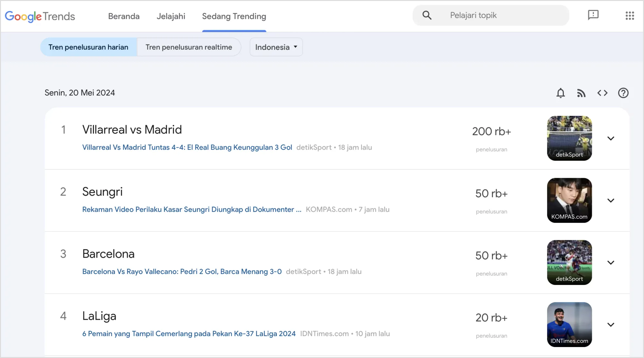This screenshot has height=358, width=644.
Task: Open the RSS feed icon
Action: [x=581, y=93]
